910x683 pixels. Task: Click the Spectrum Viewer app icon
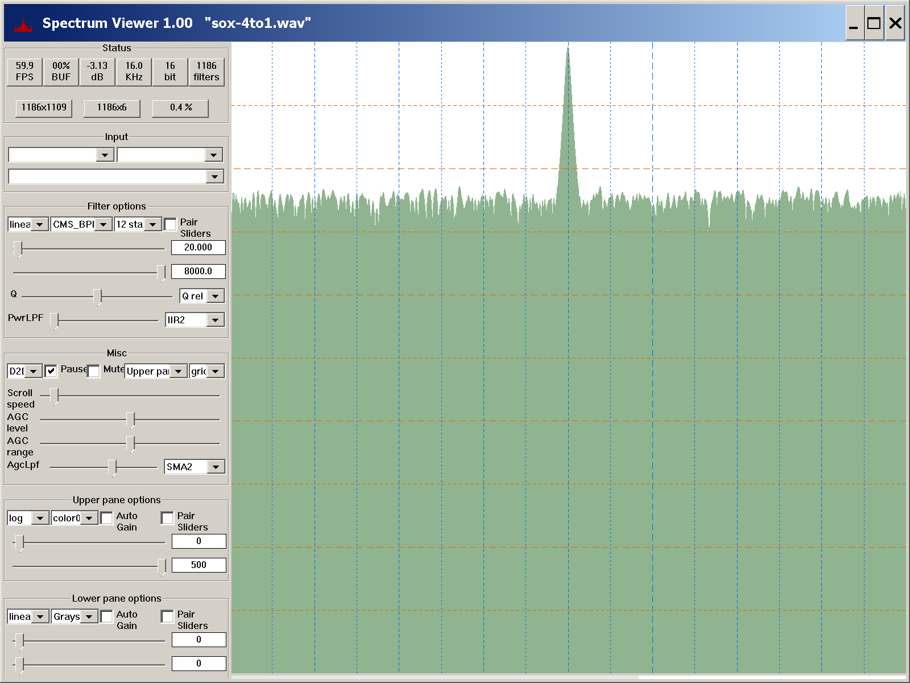pos(23,24)
